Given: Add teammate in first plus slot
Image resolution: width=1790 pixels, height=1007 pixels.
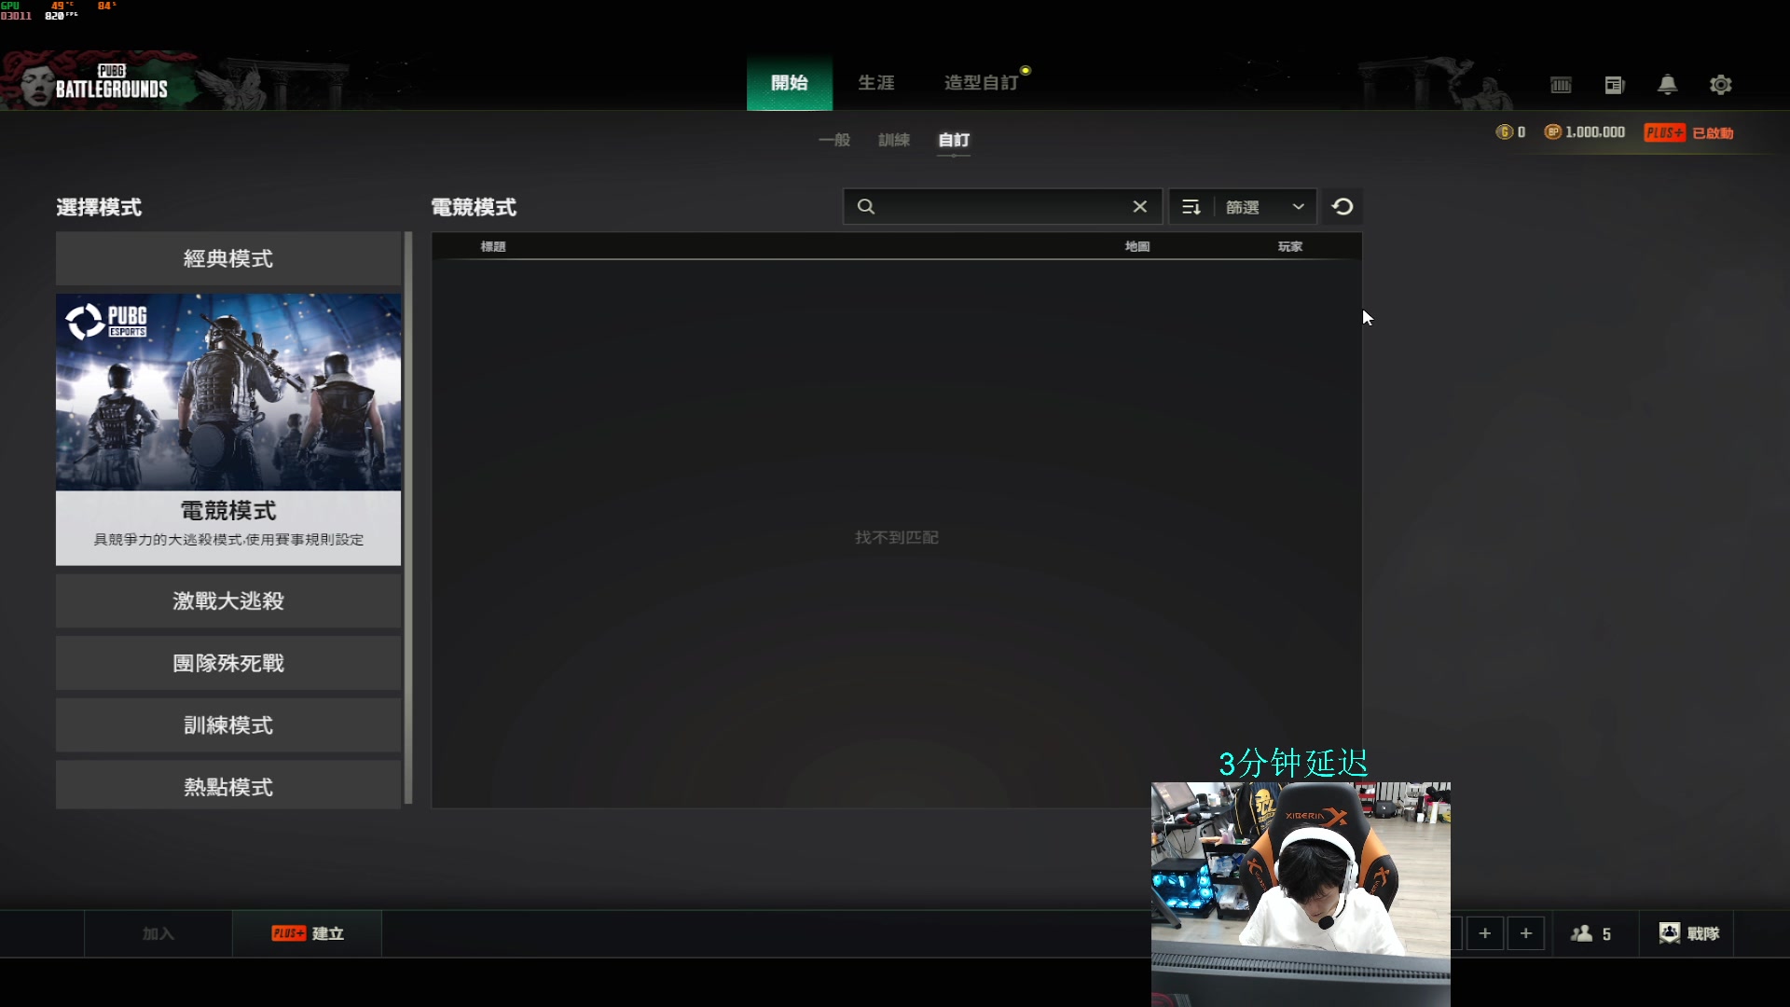Looking at the screenshot, I should pos(1485,933).
